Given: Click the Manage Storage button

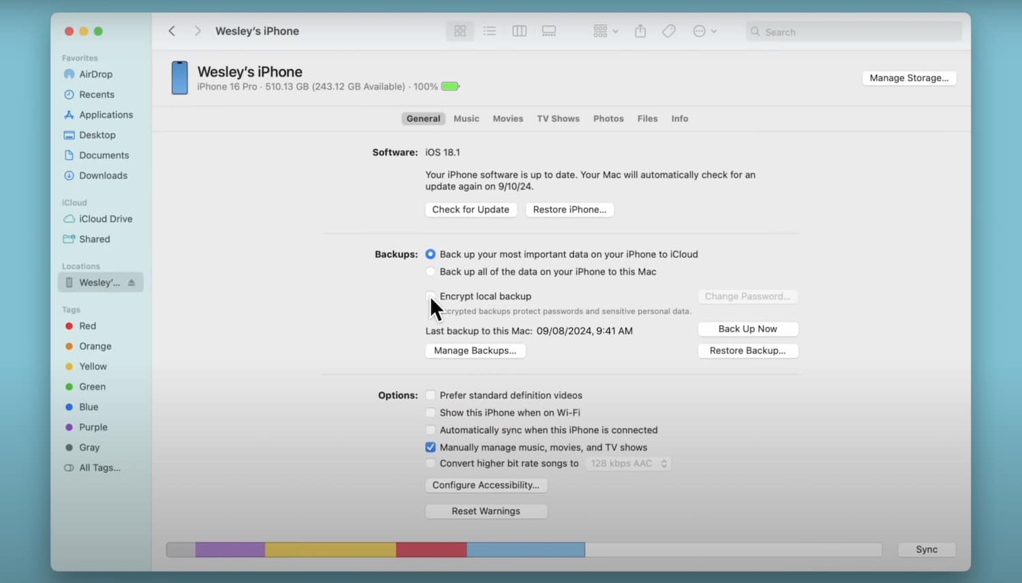Looking at the screenshot, I should coord(909,78).
